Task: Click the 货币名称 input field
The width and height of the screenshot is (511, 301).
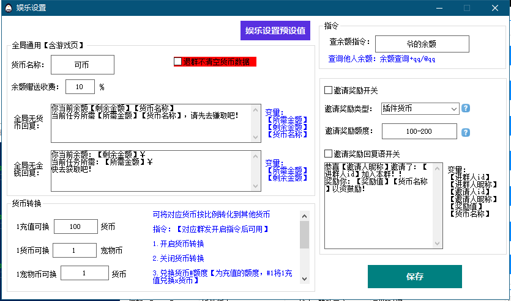Action: (83, 65)
